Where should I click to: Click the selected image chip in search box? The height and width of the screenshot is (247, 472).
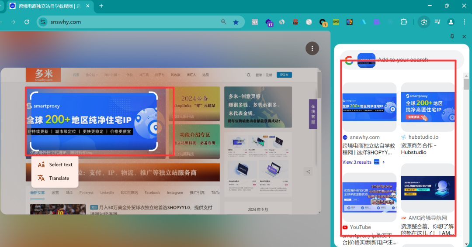pyautogui.click(x=366, y=60)
